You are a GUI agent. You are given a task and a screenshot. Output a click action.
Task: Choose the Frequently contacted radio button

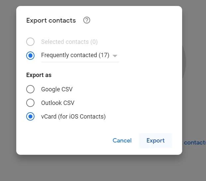[x=30, y=55]
